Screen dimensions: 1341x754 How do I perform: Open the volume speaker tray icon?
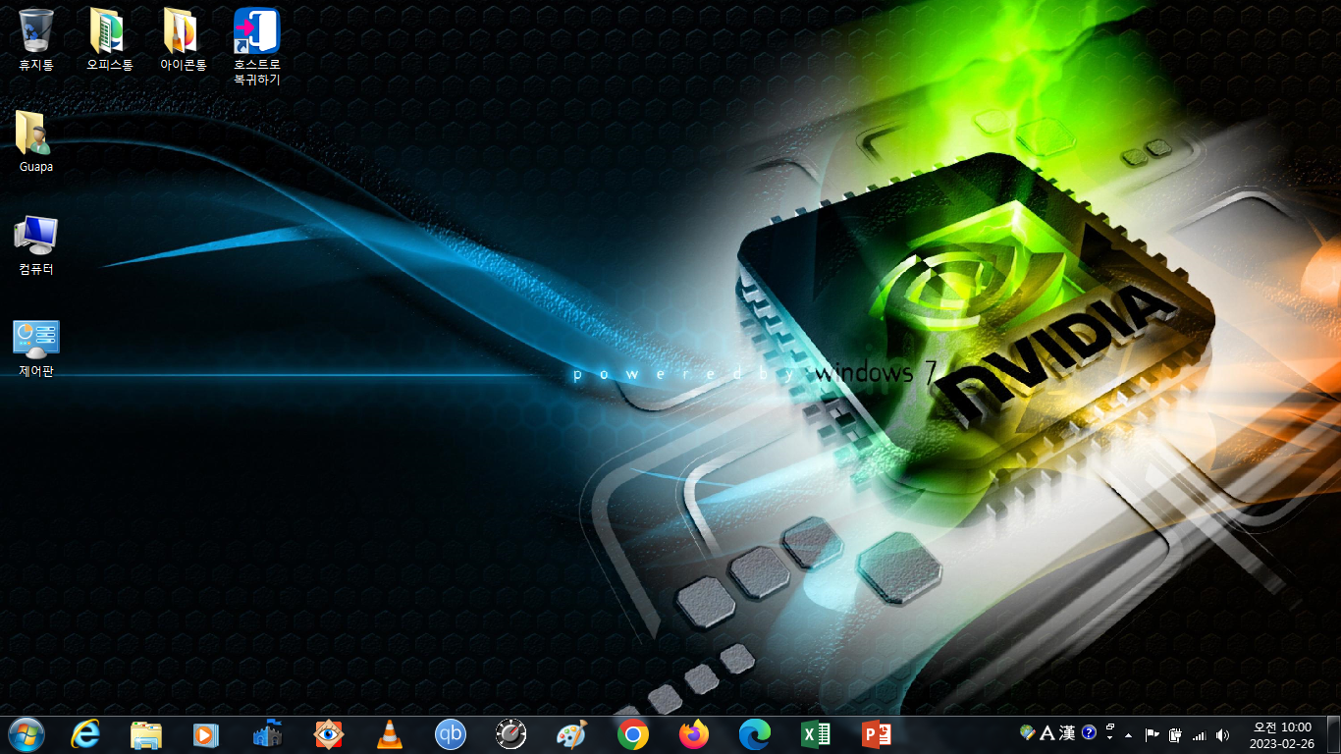[x=1222, y=734]
